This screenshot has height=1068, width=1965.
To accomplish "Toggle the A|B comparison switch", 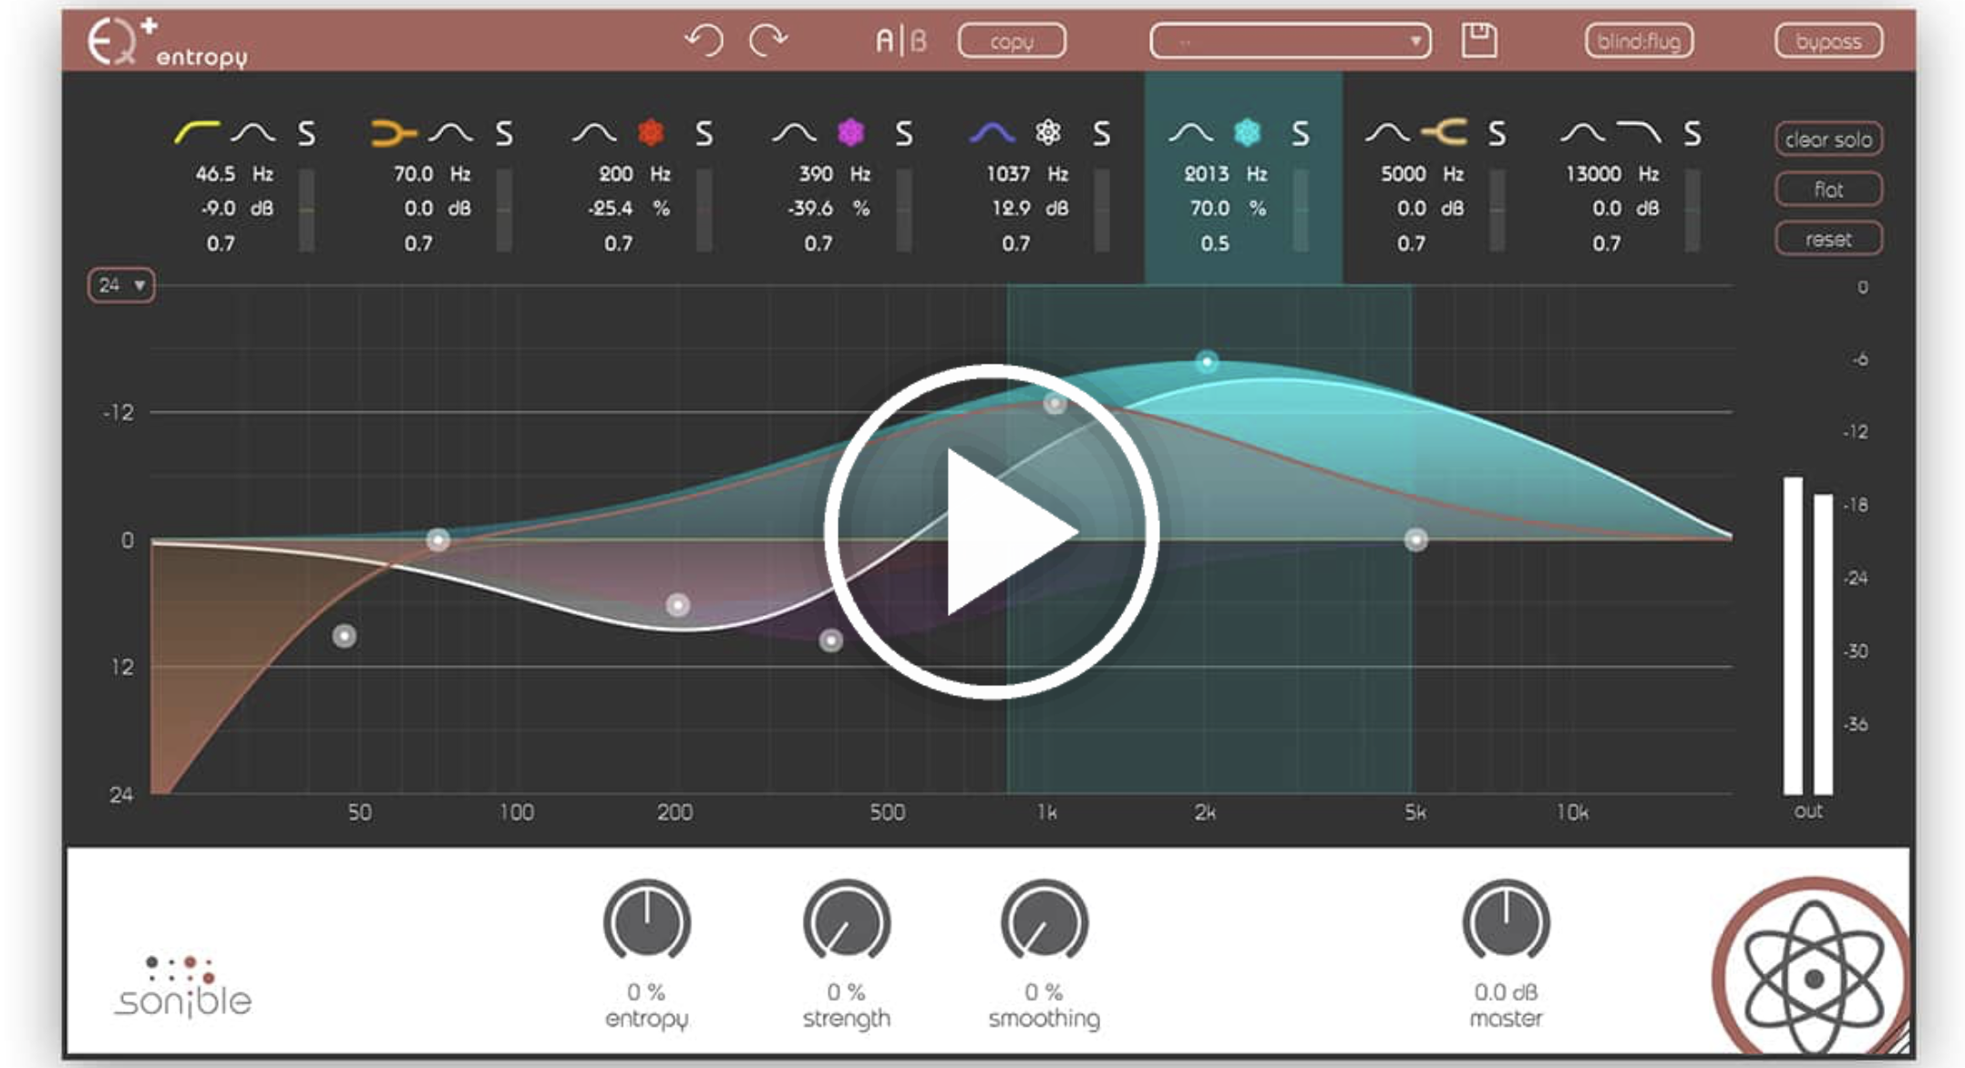I will pos(902,40).
